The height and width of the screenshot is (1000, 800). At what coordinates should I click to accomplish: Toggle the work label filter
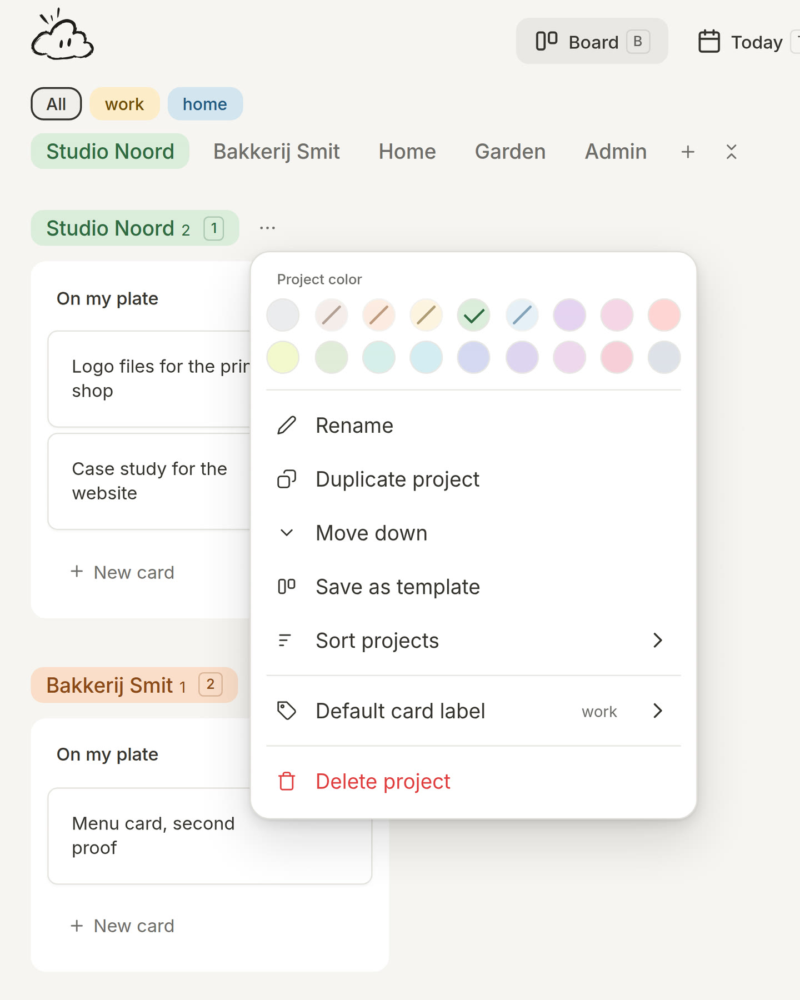pyautogui.click(x=124, y=104)
